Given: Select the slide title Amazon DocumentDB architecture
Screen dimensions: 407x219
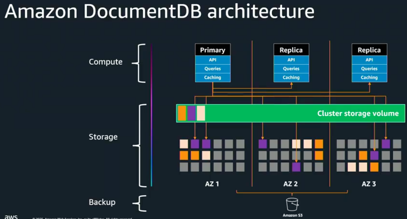Looking at the screenshot, I should click(x=160, y=11).
